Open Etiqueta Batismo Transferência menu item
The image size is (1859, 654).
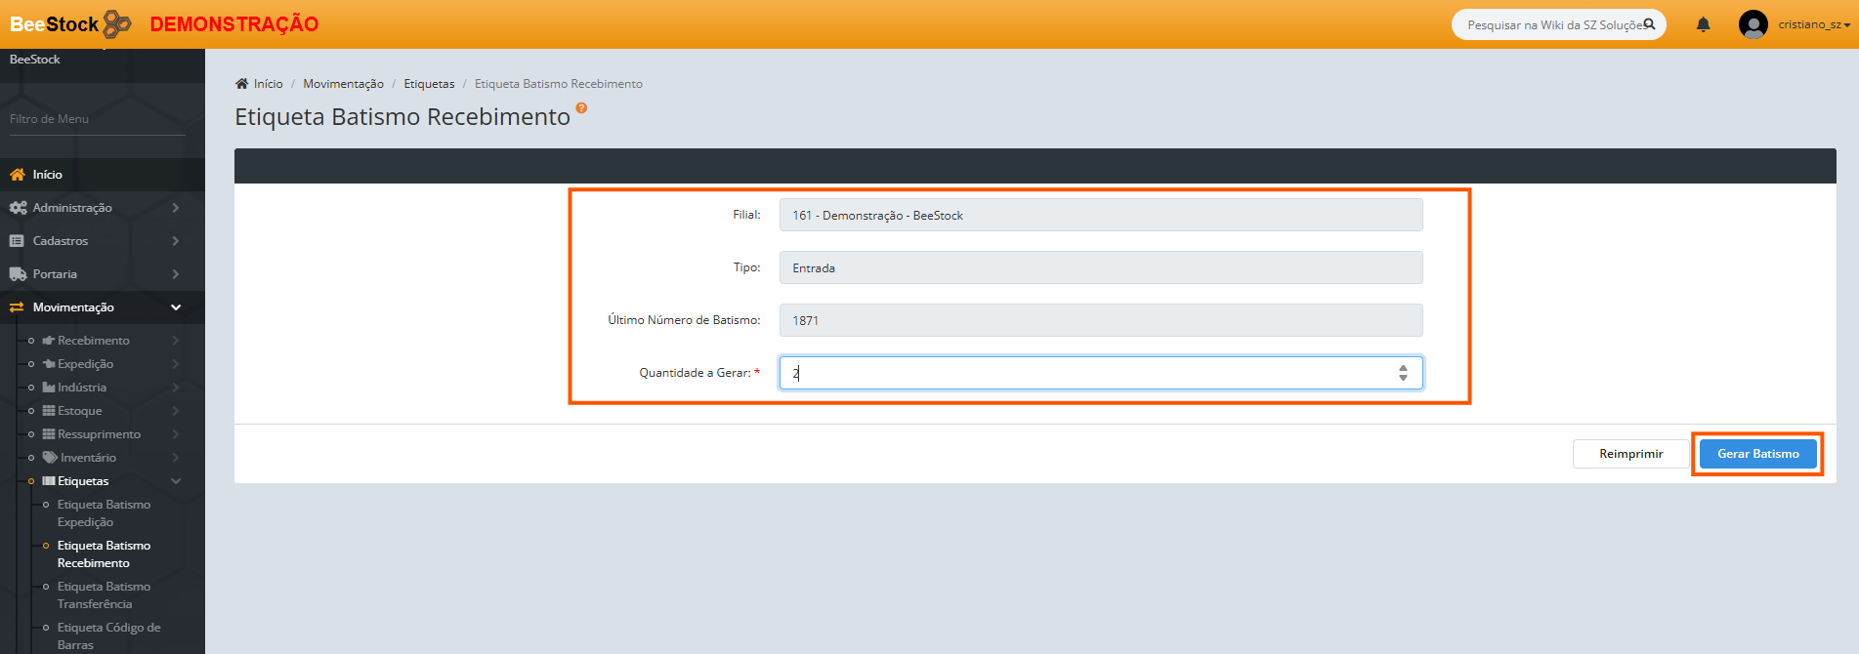tap(104, 595)
